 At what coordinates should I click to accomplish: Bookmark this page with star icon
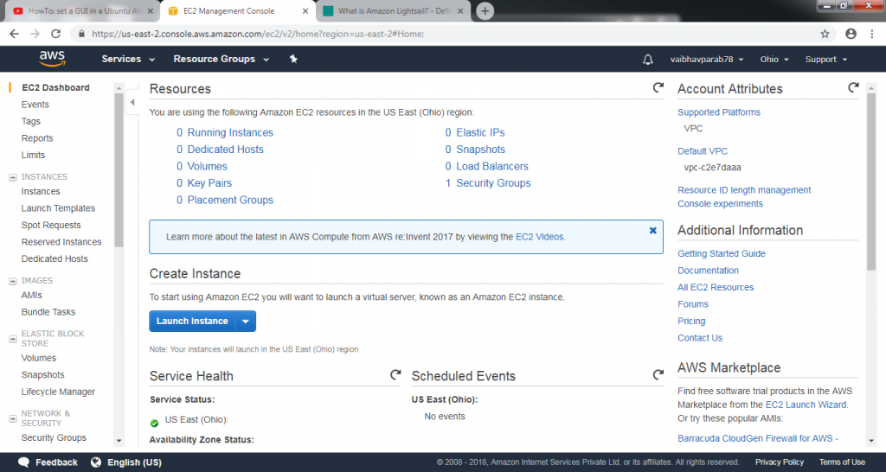click(x=825, y=34)
